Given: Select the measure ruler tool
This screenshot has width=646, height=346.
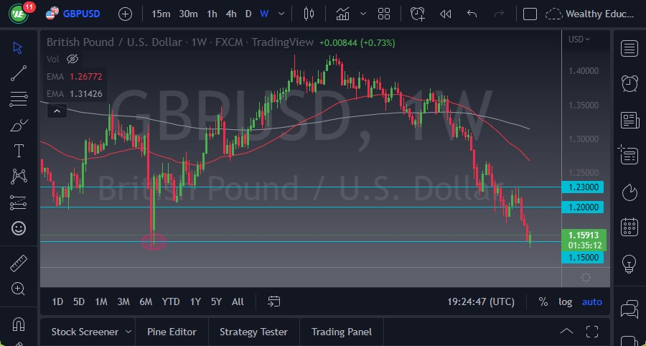Looking at the screenshot, I should 19,263.
